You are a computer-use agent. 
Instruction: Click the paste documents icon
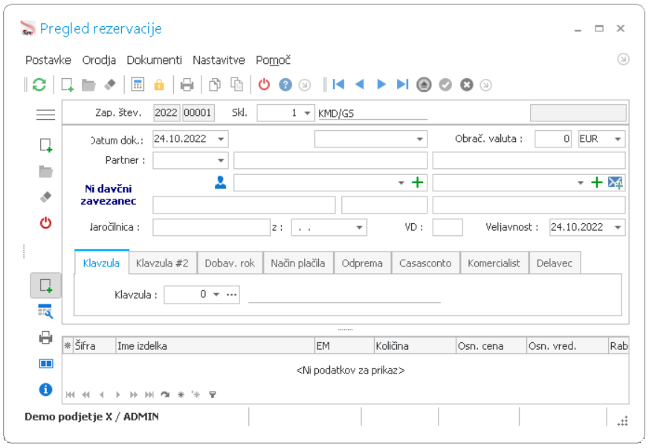pos(236,84)
